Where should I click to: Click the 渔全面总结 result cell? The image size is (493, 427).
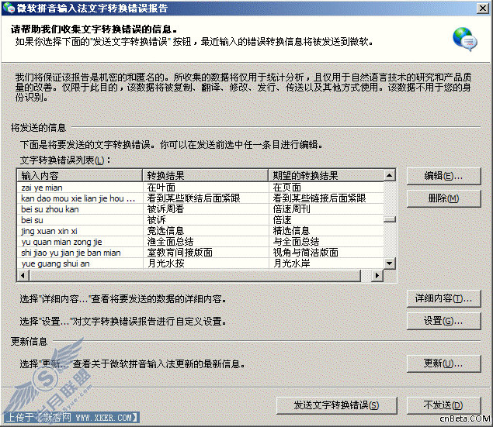tap(205, 242)
